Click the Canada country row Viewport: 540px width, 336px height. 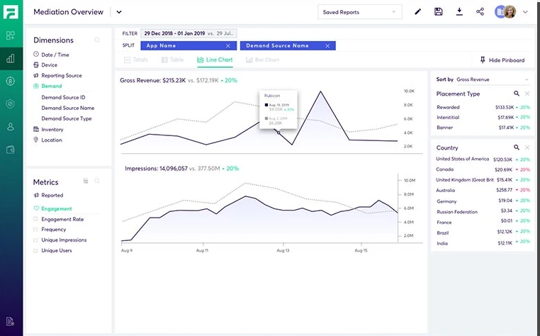483,169
